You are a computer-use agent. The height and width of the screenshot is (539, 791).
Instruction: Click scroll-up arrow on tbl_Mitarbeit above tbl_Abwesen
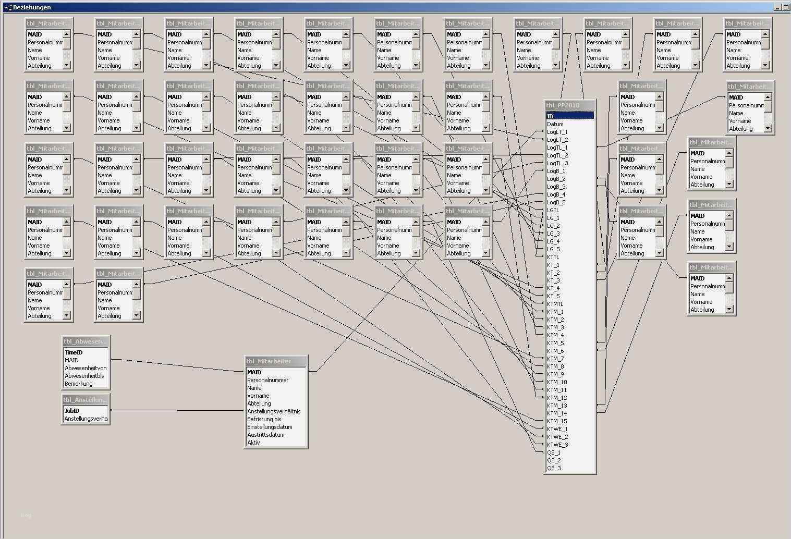click(137, 285)
